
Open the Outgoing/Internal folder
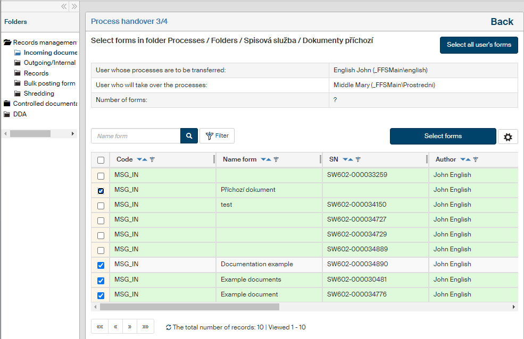point(49,63)
